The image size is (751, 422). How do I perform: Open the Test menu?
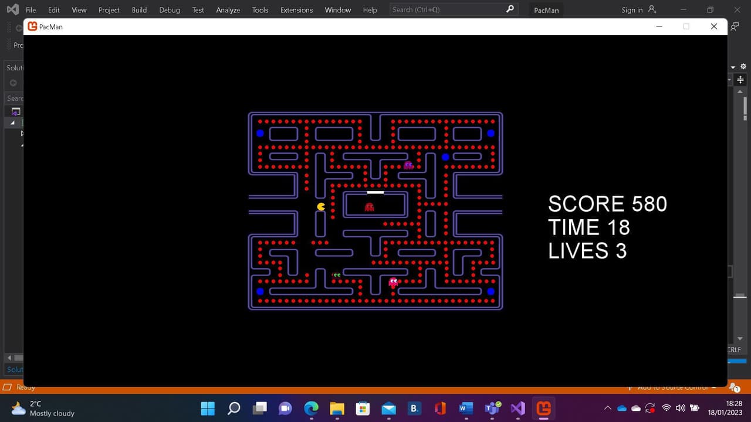198,10
